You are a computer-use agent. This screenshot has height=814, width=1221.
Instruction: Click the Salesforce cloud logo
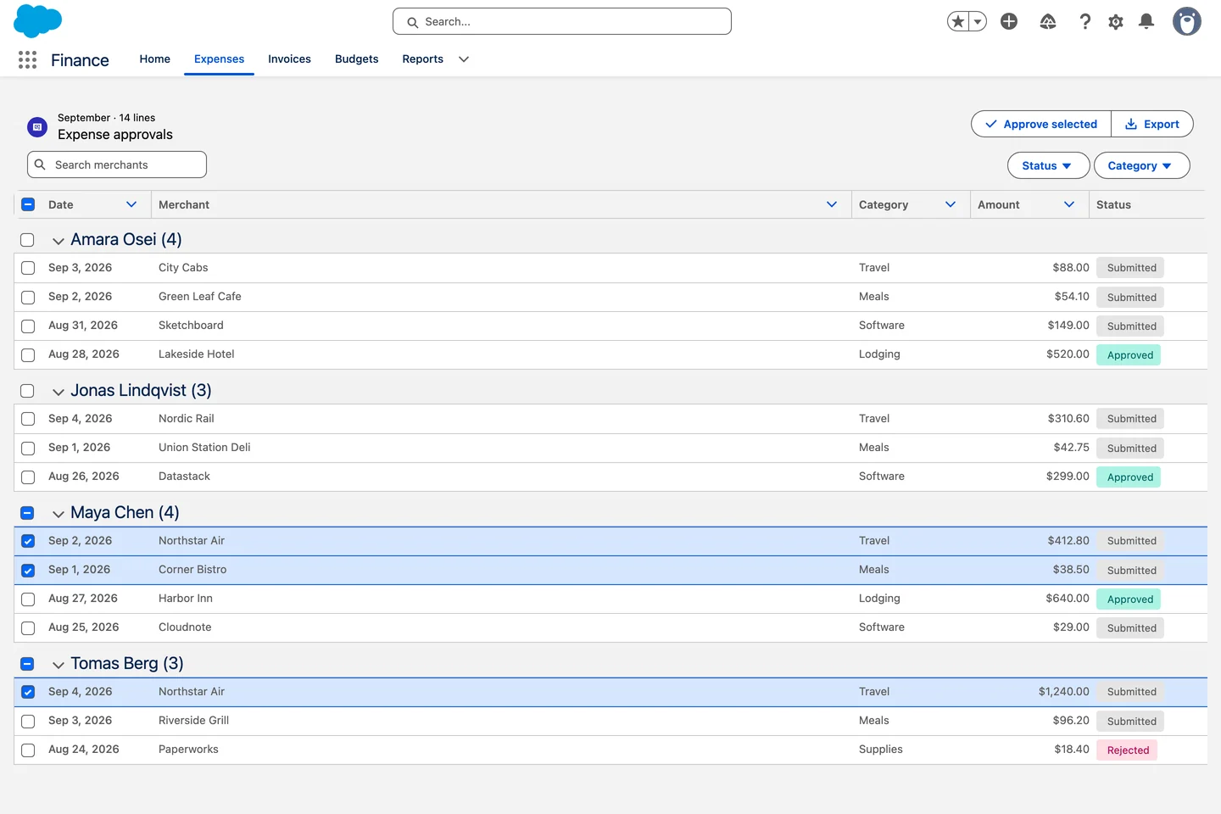(x=38, y=21)
